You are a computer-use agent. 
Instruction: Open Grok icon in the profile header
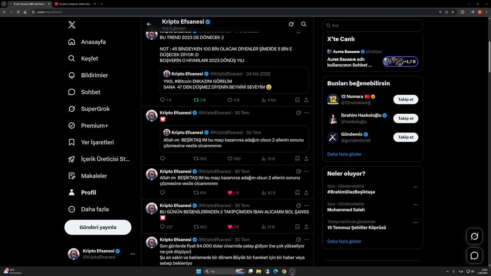(x=291, y=24)
